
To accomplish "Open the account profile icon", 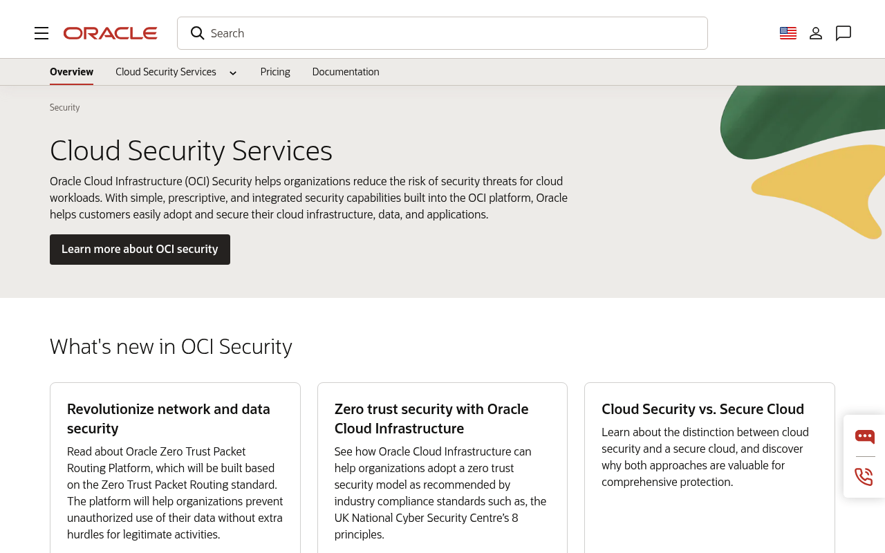I will coord(816,33).
